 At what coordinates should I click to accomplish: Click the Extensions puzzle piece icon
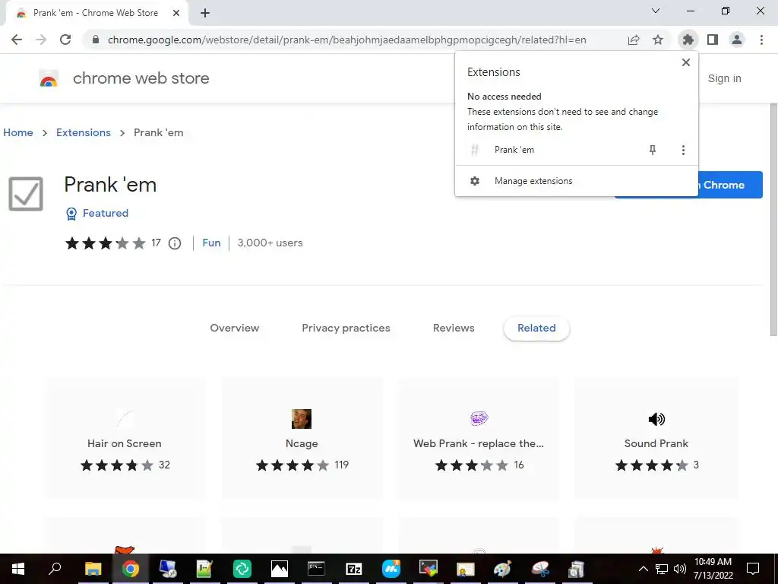688,40
